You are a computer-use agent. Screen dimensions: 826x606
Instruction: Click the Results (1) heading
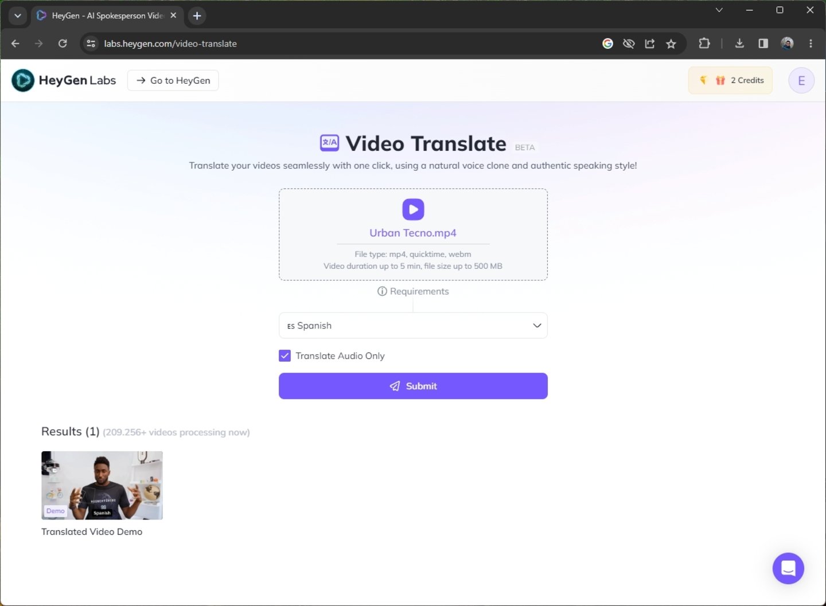click(70, 431)
